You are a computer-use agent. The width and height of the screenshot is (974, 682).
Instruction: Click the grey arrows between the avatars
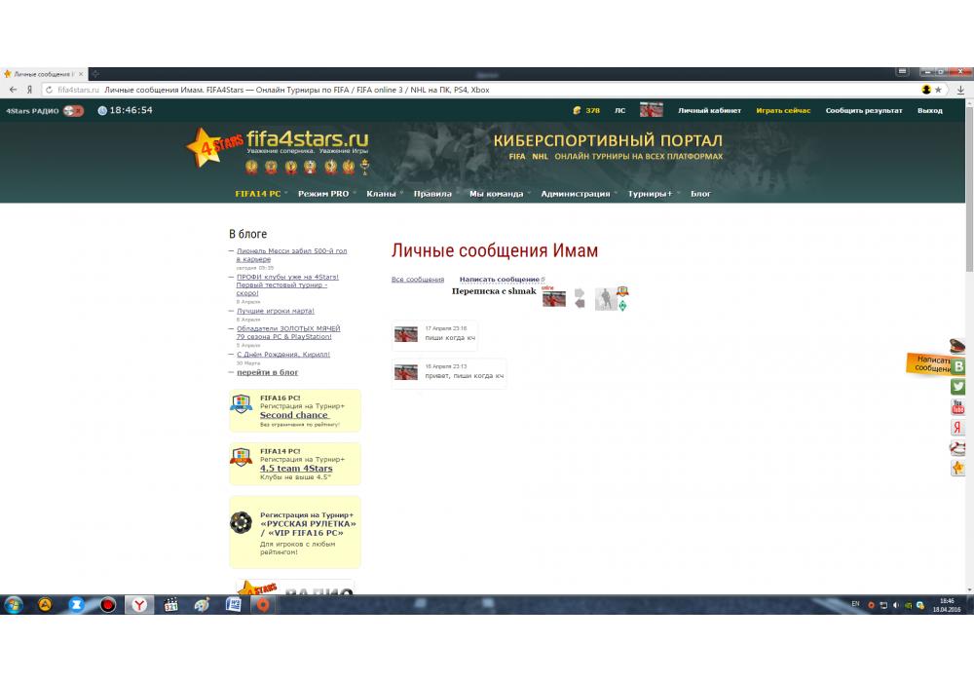pos(580,298)
